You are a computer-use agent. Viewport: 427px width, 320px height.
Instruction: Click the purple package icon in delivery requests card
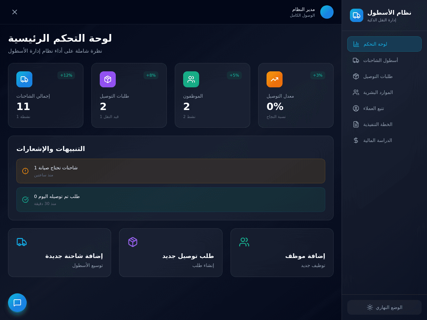click(108, 79)
